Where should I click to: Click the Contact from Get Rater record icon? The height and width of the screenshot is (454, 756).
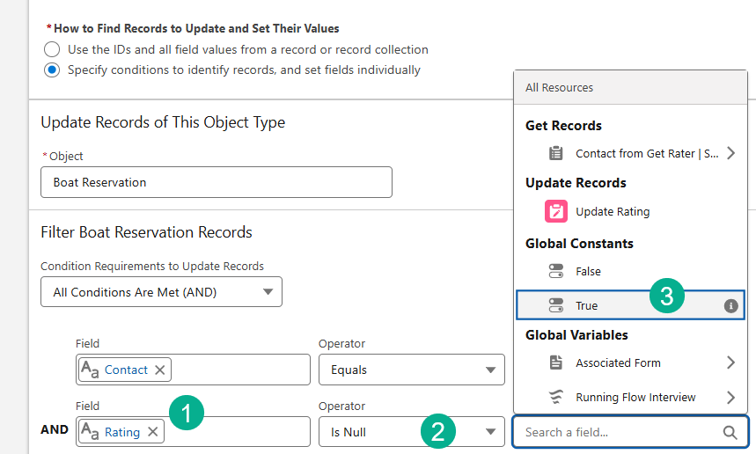(x=555, y=153)
